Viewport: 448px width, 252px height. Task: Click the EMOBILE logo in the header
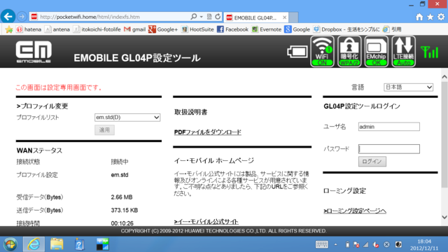[34, 52]
